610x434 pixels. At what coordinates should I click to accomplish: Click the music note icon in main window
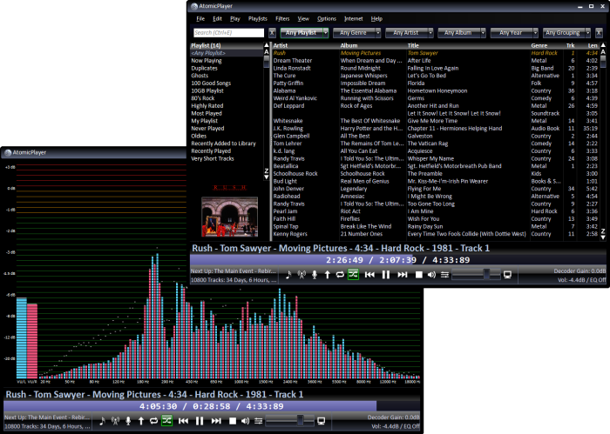[288, 275]
